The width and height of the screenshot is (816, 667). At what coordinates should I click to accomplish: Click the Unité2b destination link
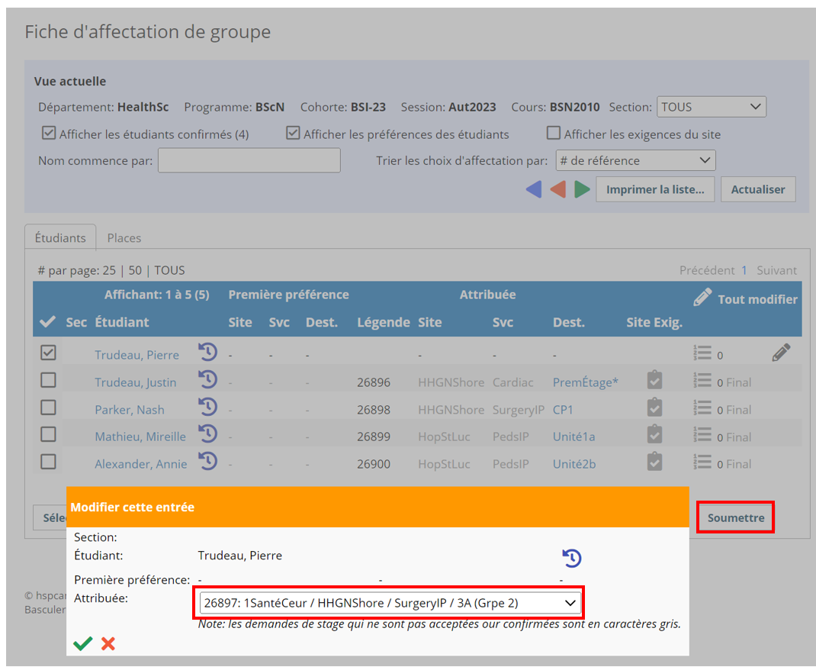[x=574, y=464]
